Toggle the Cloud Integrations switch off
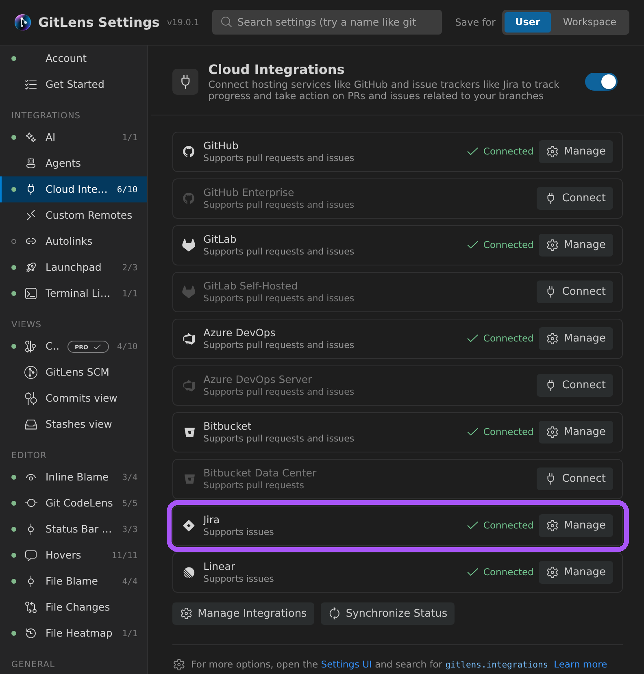The height and width of the screenshot is (674, 644). pyautogui.click(x=601, y=82)
